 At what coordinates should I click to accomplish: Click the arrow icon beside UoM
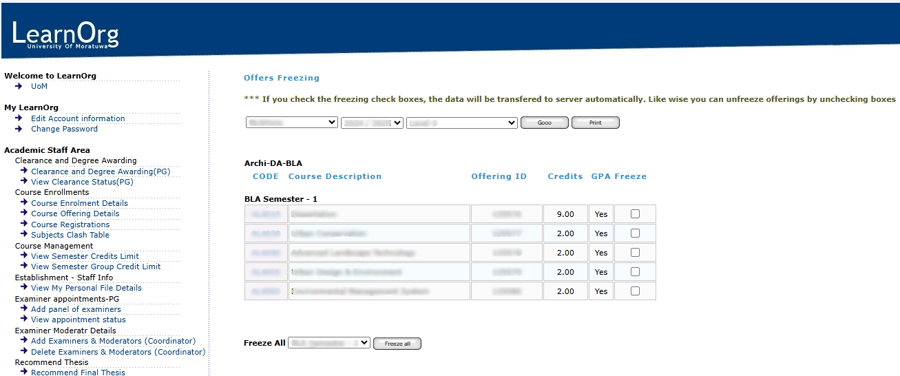tap(19, 86)
